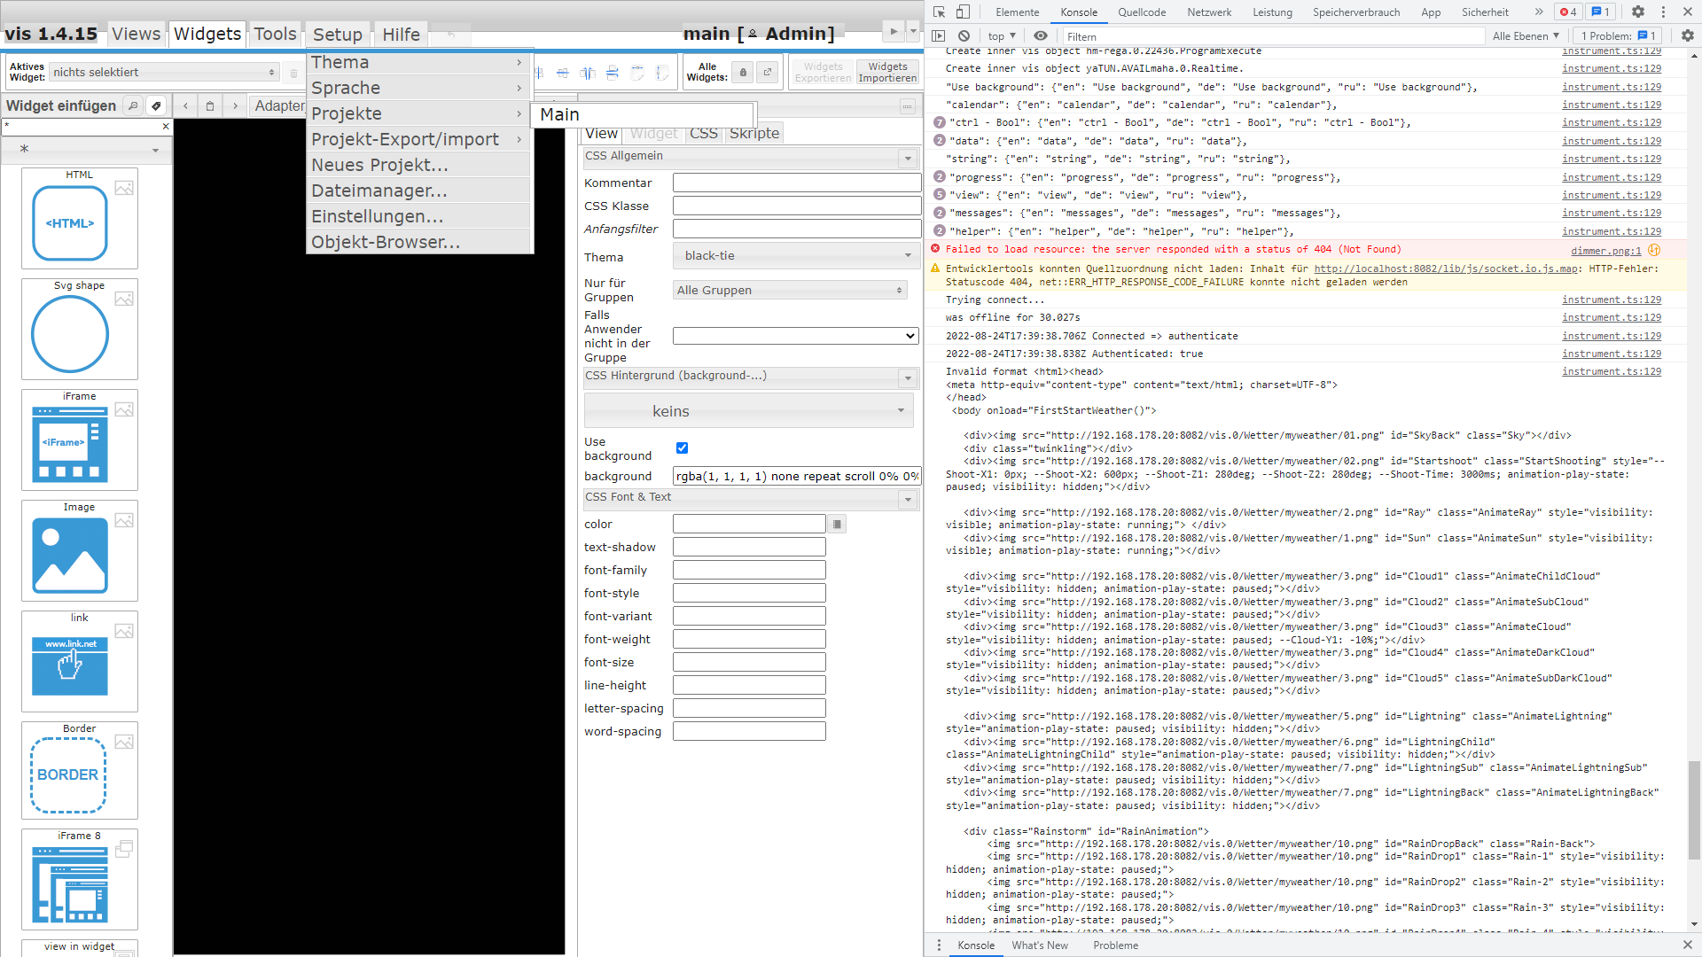This screenshot has width=1702, height=957.
Task: Open DevTools settings gear in the top bar
Action: pyautogui.click(x=1638, y=12)
